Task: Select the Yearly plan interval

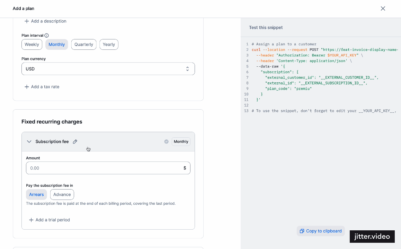Action: (x=109, y=44)
